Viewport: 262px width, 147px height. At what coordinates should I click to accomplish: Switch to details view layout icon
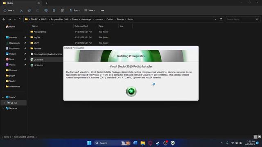pos(255,137)
